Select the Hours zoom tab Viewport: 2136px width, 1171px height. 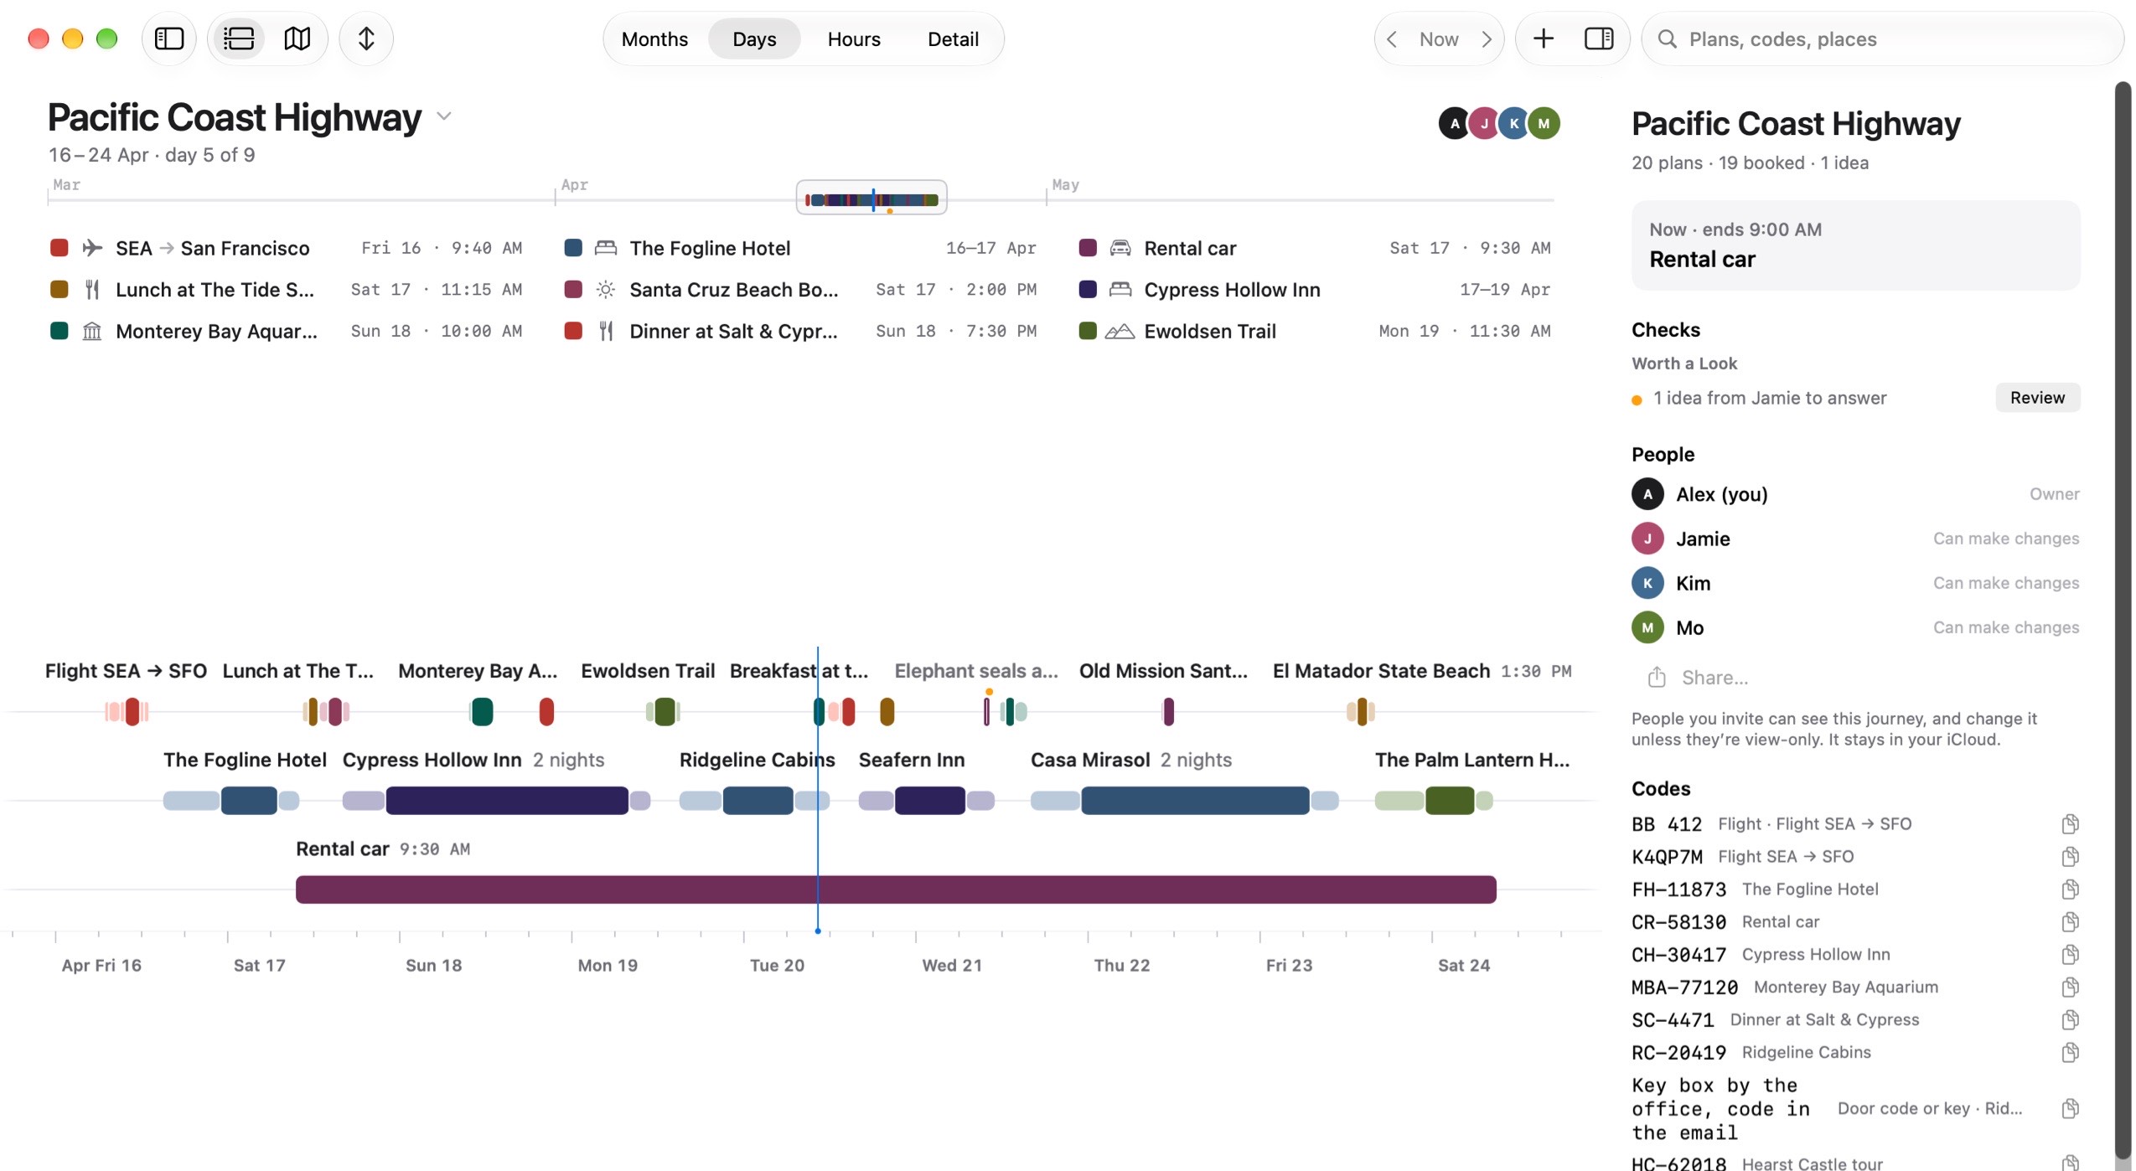coord(854,39)
